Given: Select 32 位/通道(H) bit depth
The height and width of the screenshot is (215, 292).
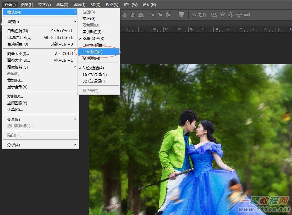Looking at the screenshot, I should (x=99, y=81).
